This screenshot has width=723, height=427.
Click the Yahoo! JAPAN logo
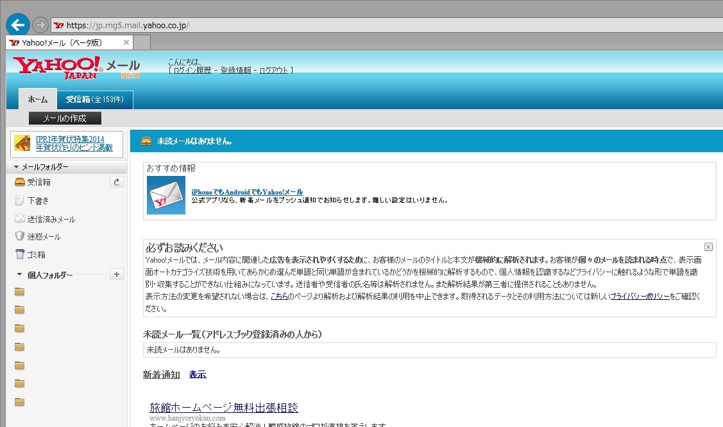[57, 68]
